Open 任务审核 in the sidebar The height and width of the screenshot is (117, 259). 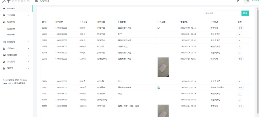pos(11,34)
